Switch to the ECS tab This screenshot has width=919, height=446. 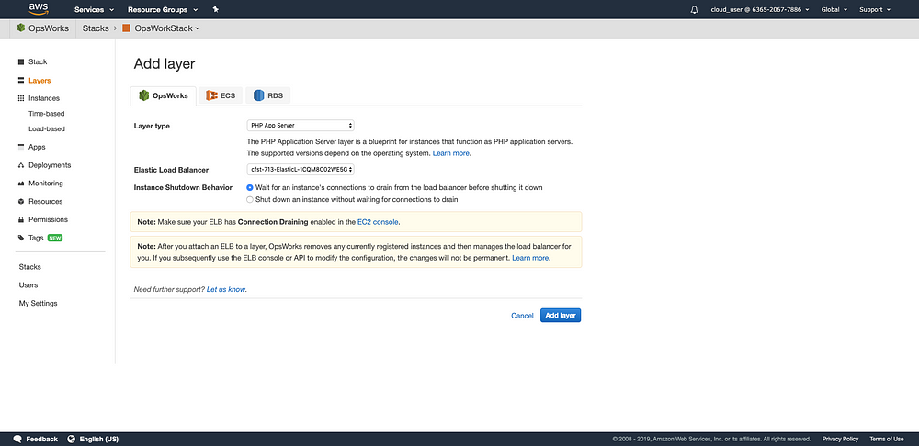click(x=221, y=95)
